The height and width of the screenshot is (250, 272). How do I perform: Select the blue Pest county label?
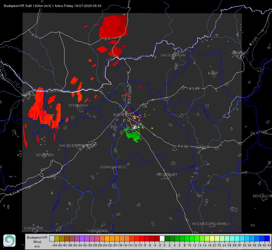tap(191, 167)
